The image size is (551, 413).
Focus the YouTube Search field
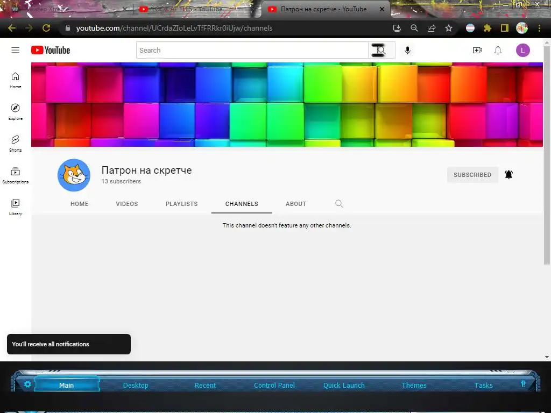(x=252, y=50)
